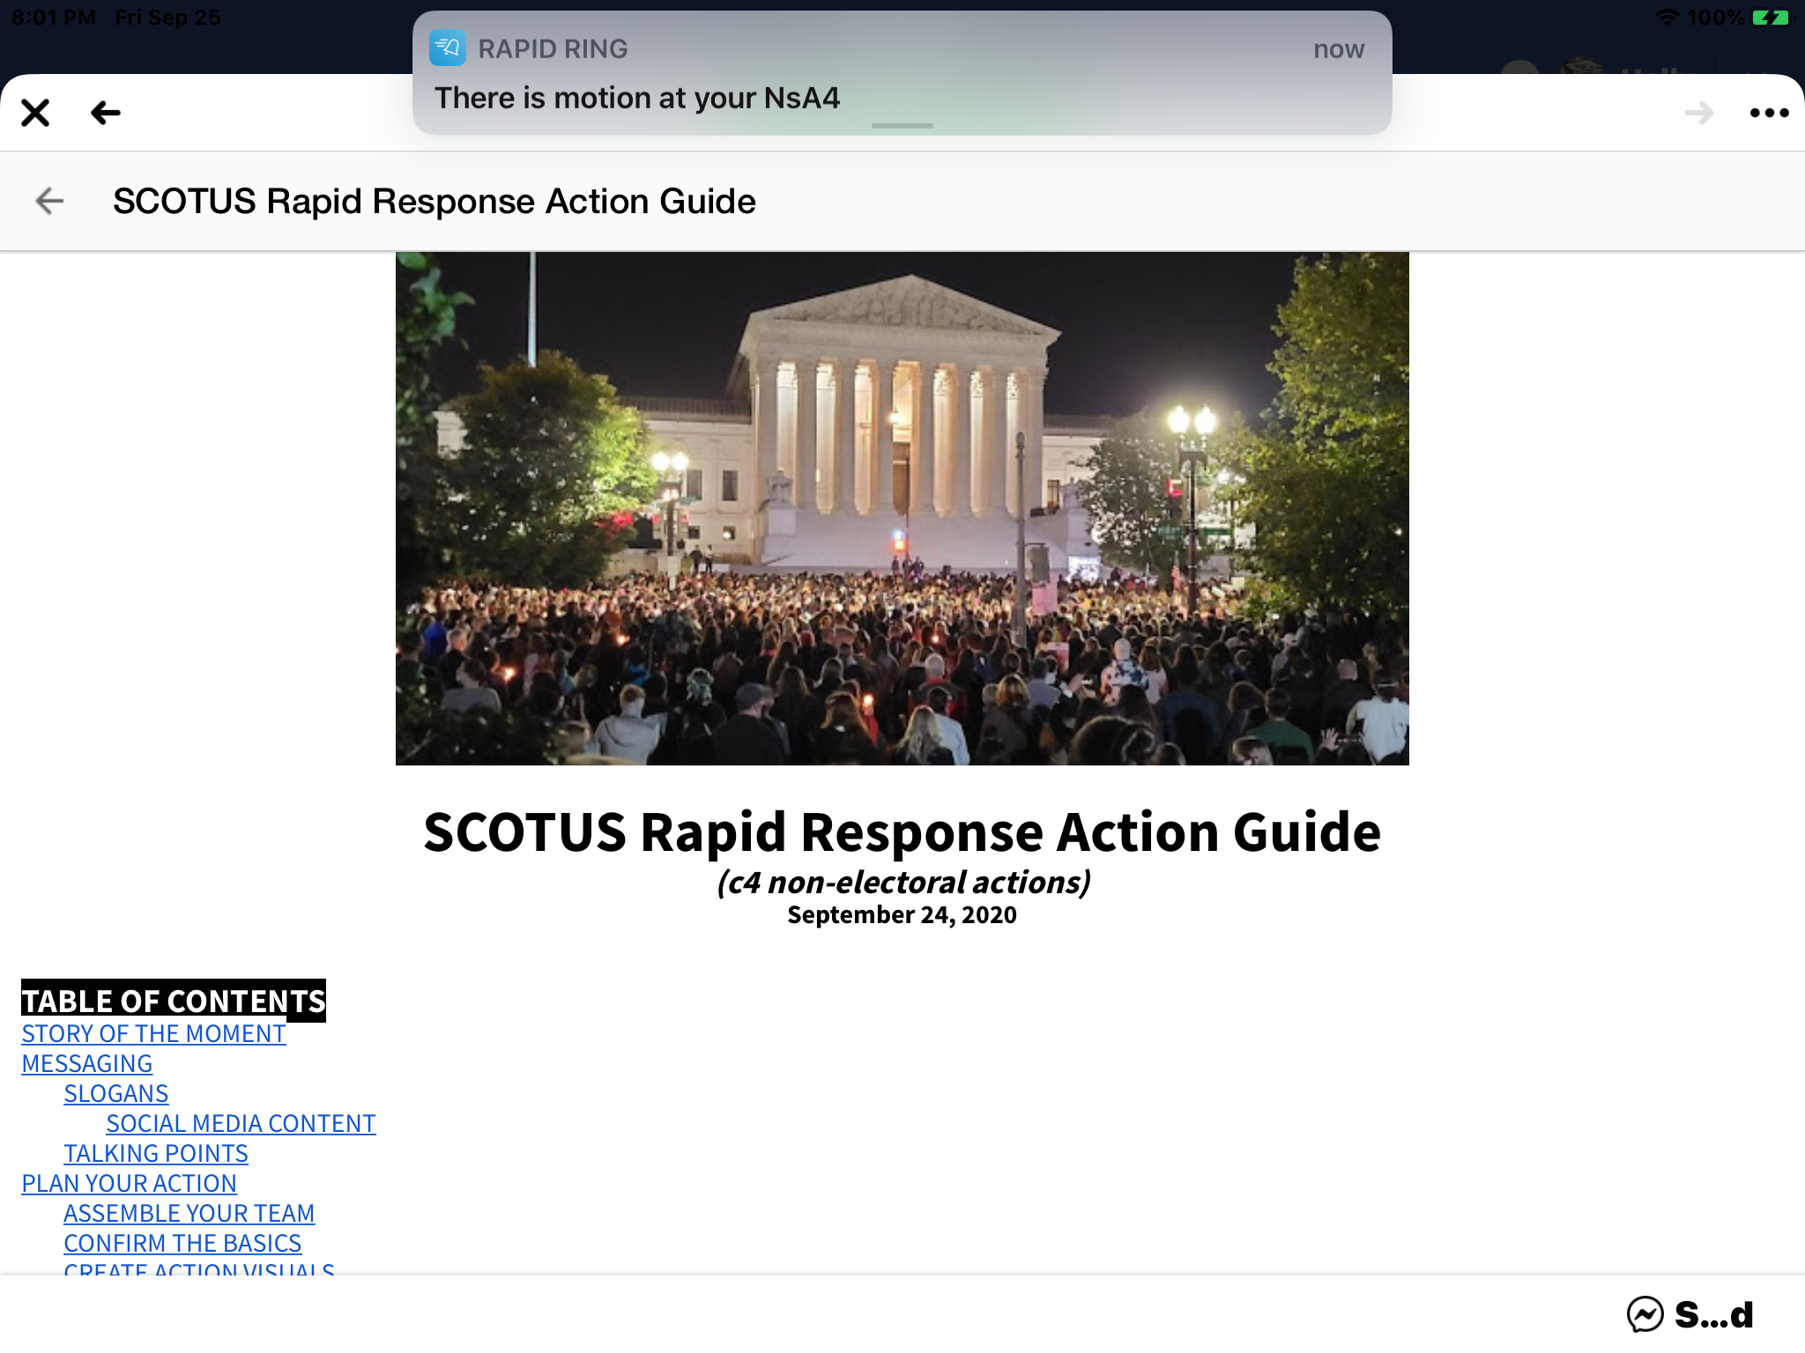Screen dimensions: 1805x1353
Task: Jump to the MESSAGING section
Action: (x=86, y=1063)
